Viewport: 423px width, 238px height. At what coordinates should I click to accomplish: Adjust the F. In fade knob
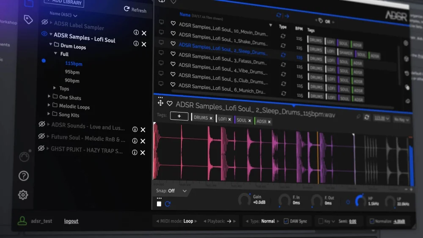284,200
